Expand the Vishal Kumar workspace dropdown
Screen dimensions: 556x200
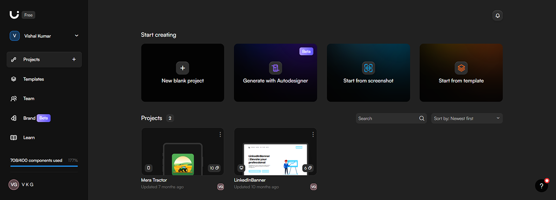(x=77, y=36)
